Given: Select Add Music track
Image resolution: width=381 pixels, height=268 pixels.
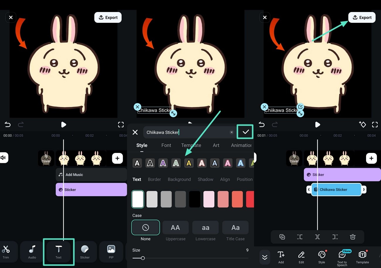Looking at the screenshot, I should coord(91,175).
